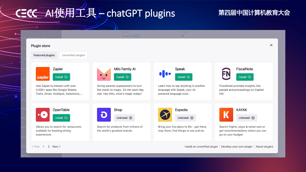Open Install an unverified plugin link
Screen dimensions: 306x172
pos(201,147)
